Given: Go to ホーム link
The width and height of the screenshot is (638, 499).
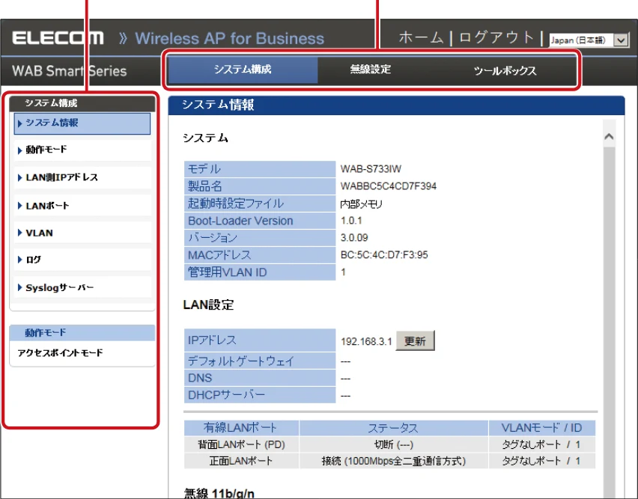Looking at the screenshot, I should (x=421, y=38).
